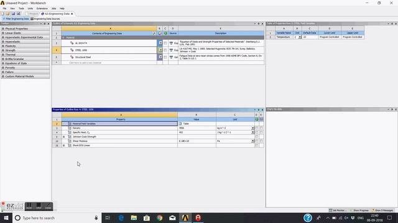The width and height of the screenshot is (398, 223).
Task: Toggle parameter checkbox for Density
Action: pyautogui.click(x=261, y=128)
